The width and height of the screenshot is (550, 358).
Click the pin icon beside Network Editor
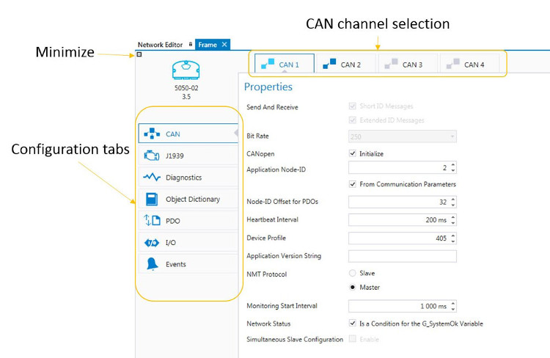(x=191, y=44)
